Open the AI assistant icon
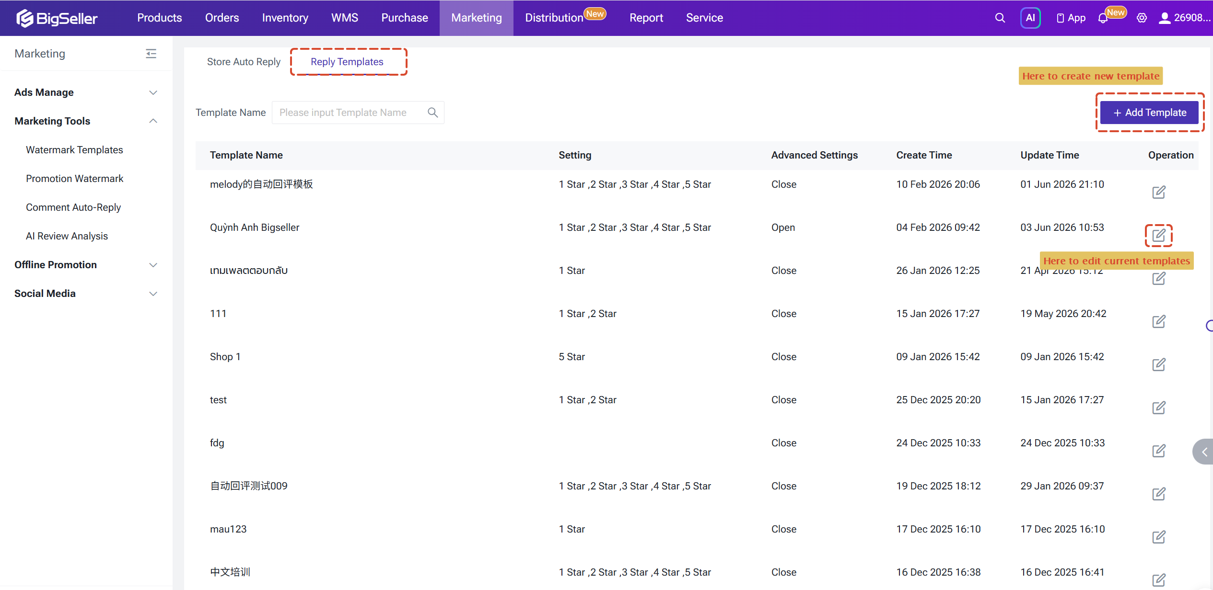The height and width of the screenshot is (590, 1213). tap(1030, 18)
